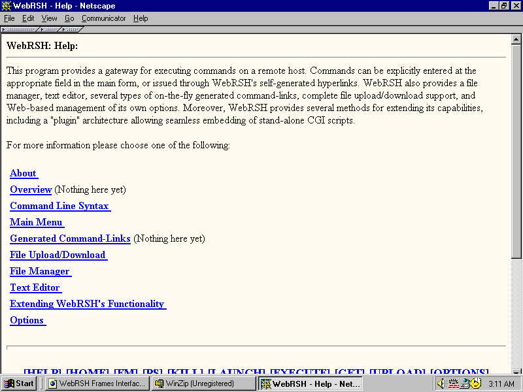Click the vertical scrollbar thumb
This screenshot has height=392, width=523.
pyautogui.click(x=516, y=151)
